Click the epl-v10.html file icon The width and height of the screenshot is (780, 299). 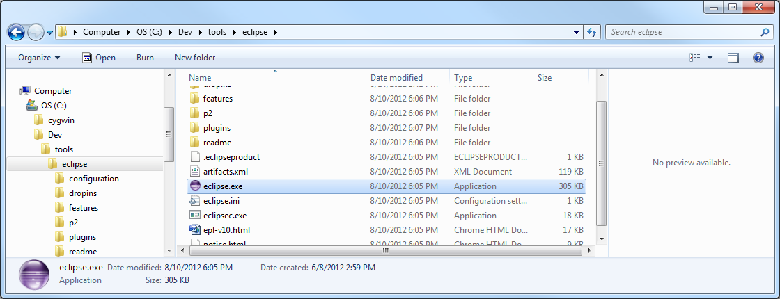[194, 230]
